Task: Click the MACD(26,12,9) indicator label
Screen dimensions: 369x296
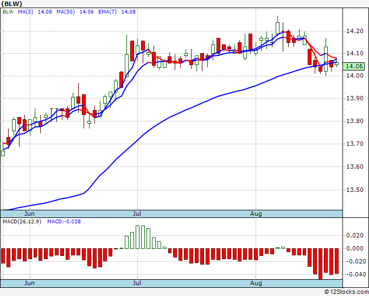Action: [22, 222]
